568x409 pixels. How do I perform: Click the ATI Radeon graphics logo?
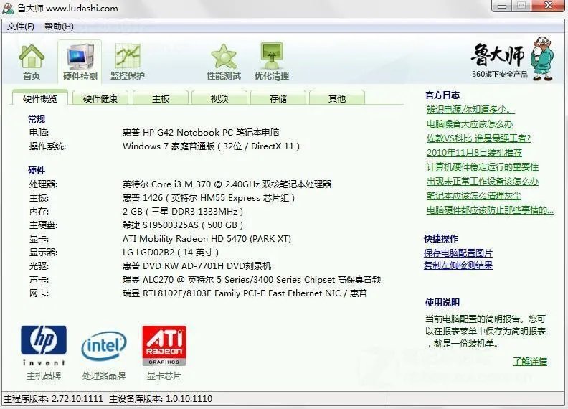[164, 346]
